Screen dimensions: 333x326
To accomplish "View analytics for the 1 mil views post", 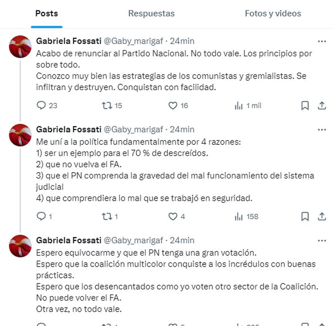I will (x=239, y=106).
